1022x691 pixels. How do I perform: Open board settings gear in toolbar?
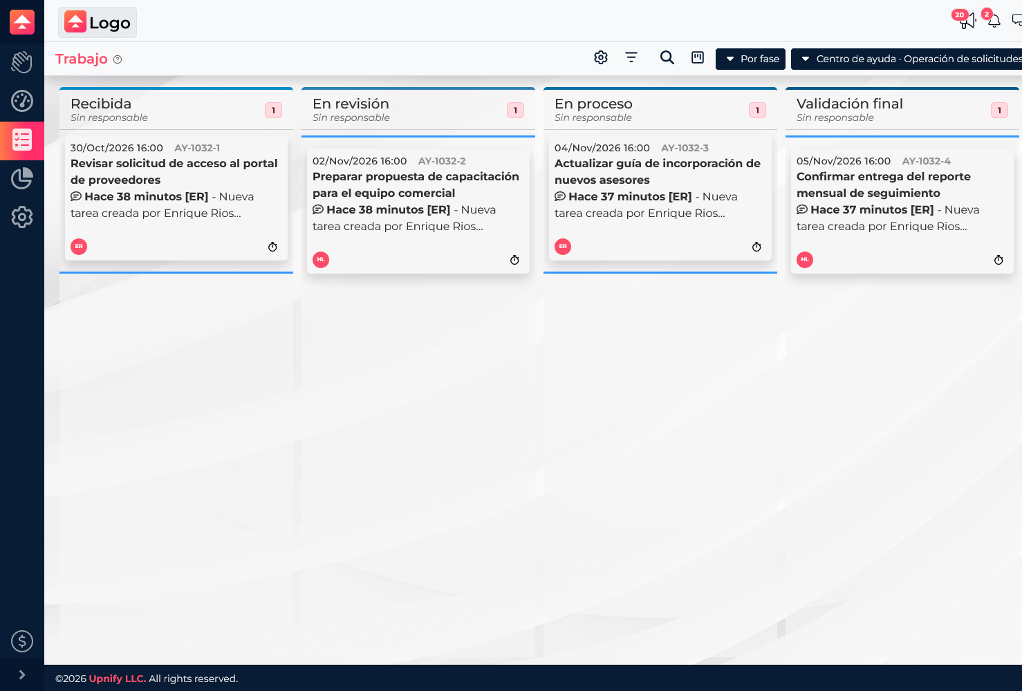601,57
